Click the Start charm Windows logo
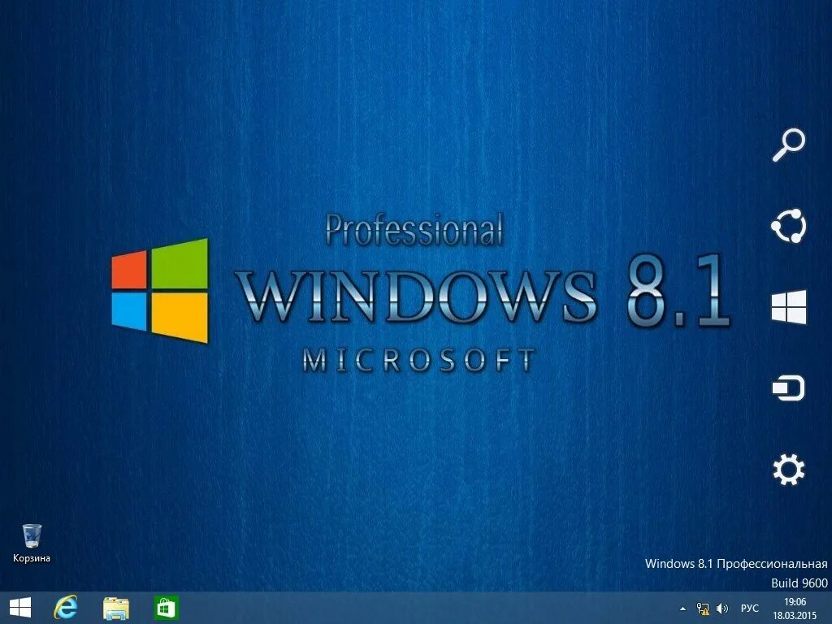Image resolution: width=832 pixels, height=624 pixels. tap(788, 306)
